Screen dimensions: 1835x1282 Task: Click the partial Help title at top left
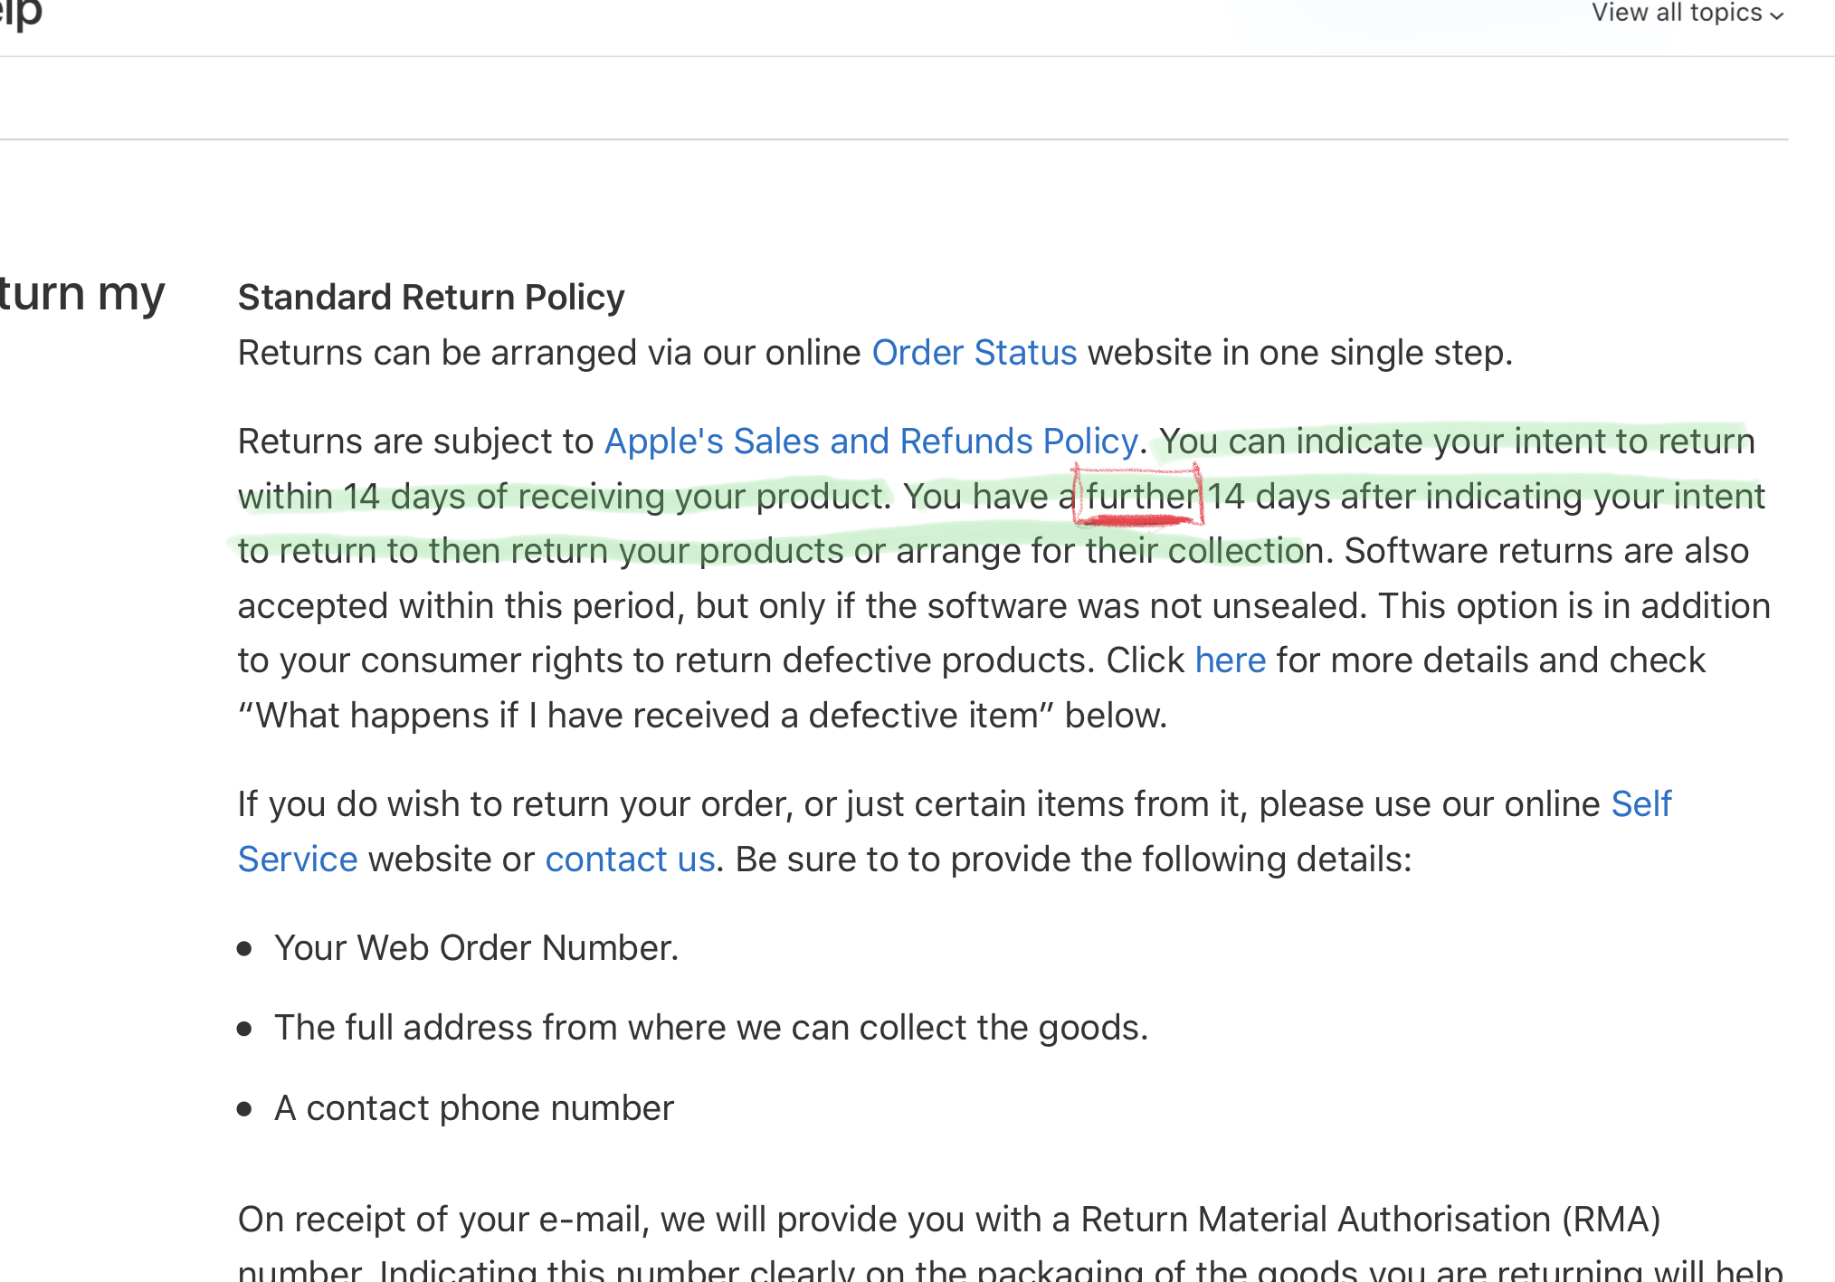tap(20, 13)
